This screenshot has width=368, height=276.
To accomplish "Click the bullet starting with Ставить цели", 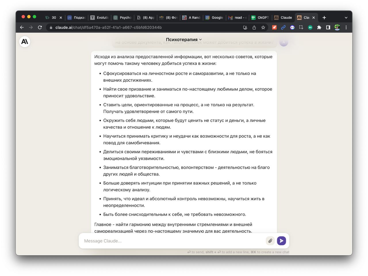I will point(179,108).
